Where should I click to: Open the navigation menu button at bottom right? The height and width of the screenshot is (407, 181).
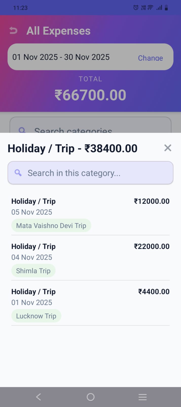pos(142,397)
